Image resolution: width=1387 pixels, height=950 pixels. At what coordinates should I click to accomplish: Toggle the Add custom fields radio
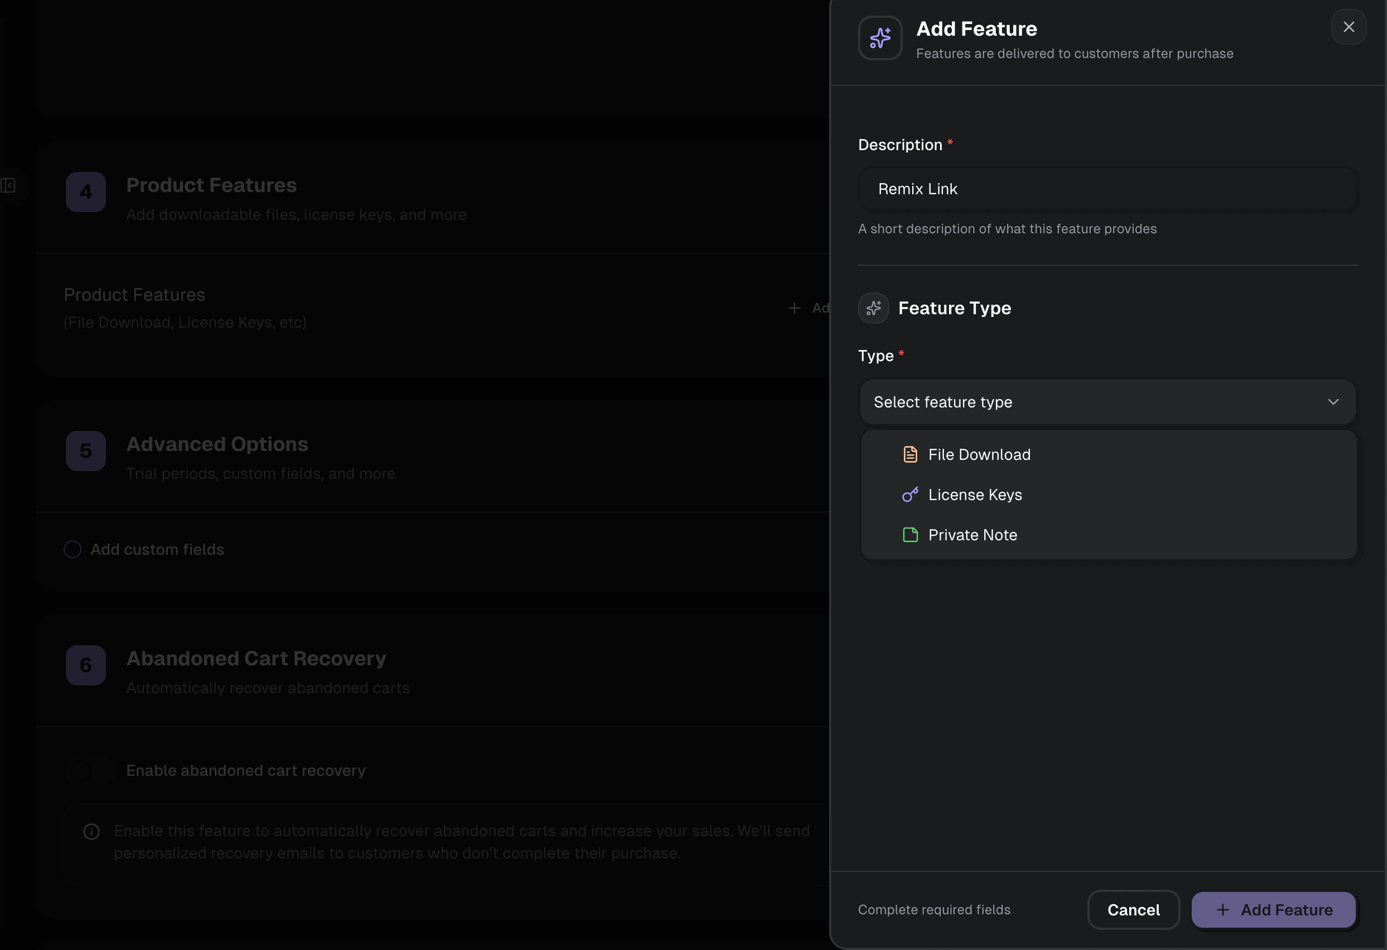(x=72, y=549)
